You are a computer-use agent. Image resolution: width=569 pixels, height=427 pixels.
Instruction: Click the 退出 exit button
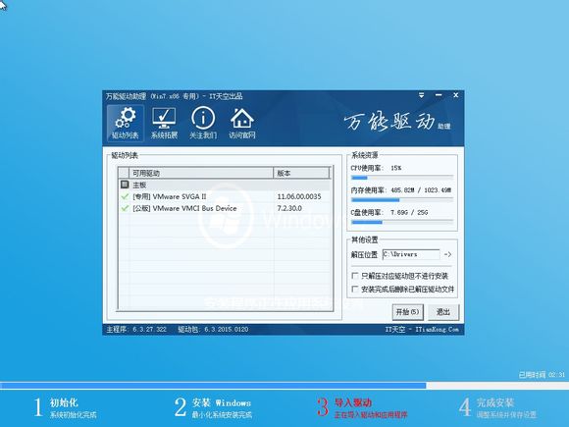[x=443, y=312]
